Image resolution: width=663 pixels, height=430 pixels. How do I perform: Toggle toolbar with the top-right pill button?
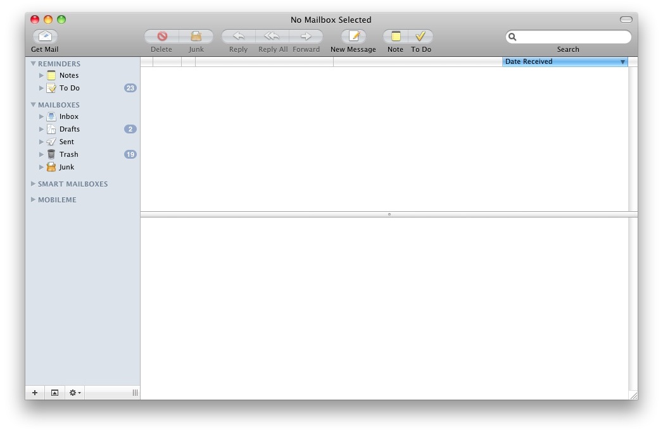pos(626,20)
